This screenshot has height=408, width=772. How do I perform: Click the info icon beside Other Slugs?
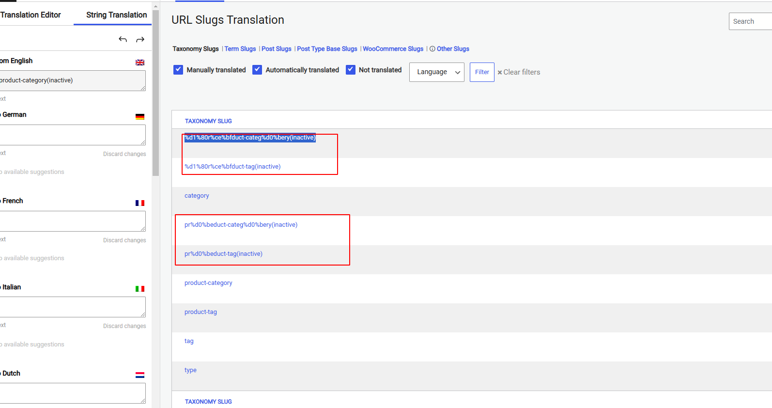click(432, 49)
